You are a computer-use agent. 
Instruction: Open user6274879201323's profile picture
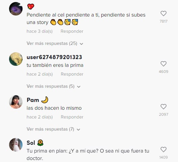pyautogui.click(x=16, y=59)
